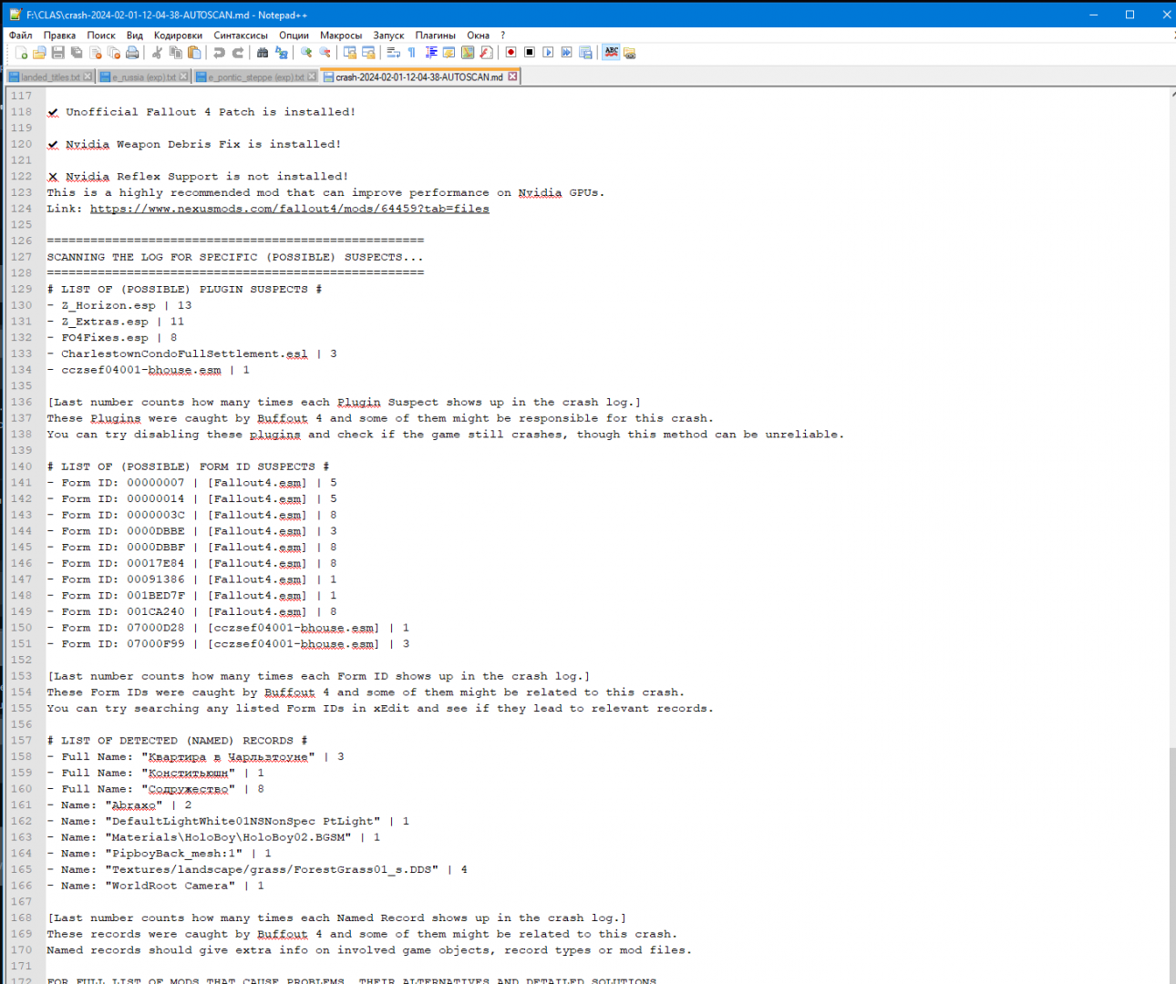1176x984 pixels.
Task: Open the Синтаксисы menu
Action: click(x=241, y=36)
